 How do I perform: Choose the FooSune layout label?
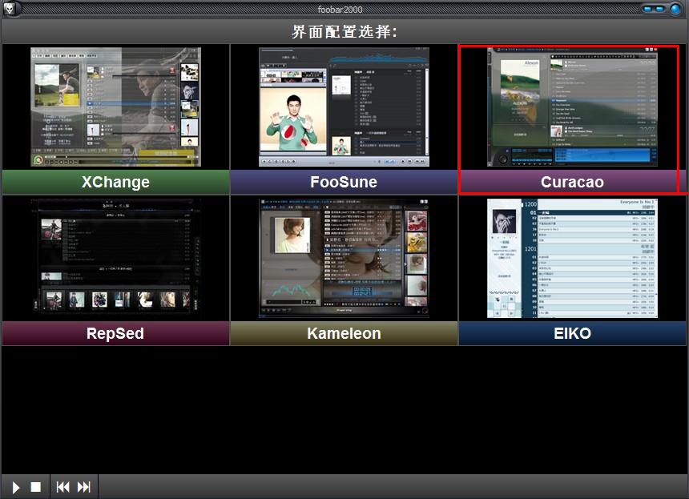[344, 182]
